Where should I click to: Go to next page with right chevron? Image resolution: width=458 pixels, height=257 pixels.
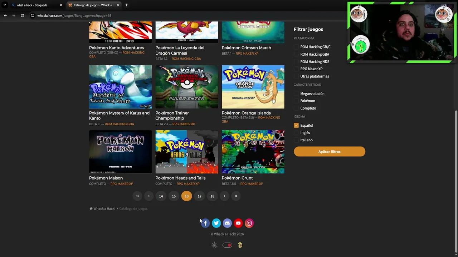pyautogui.click(x=224, y=196)
